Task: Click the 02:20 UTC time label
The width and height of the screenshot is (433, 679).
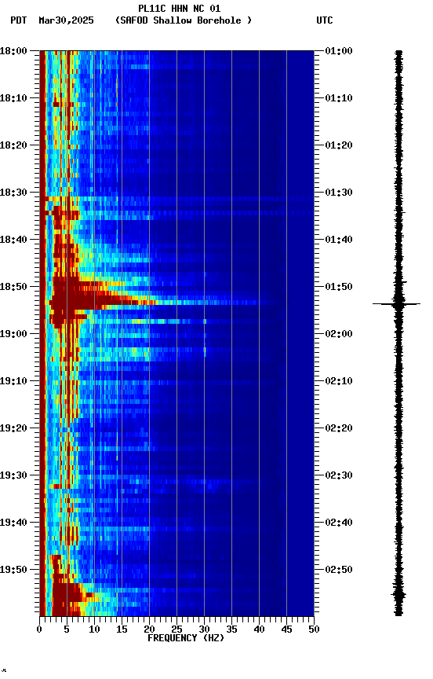Action: click(339, 429)
